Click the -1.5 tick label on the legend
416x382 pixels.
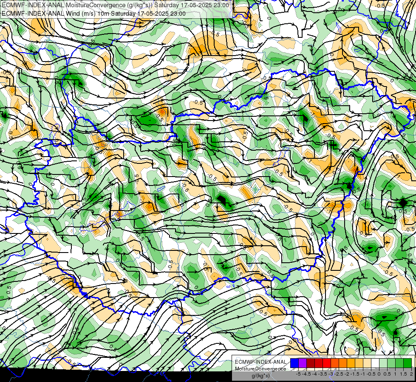point(355,374)
